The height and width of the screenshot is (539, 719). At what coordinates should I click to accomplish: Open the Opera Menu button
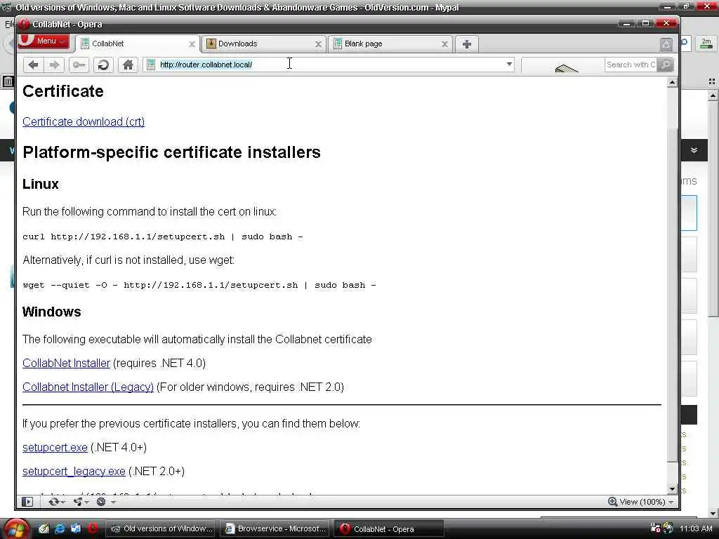coord(44,41)
